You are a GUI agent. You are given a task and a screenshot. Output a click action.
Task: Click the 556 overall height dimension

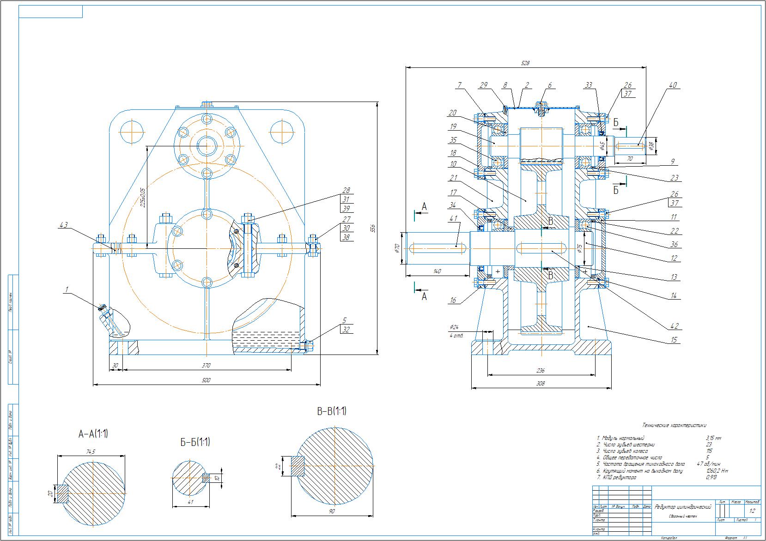click(375, 228)
